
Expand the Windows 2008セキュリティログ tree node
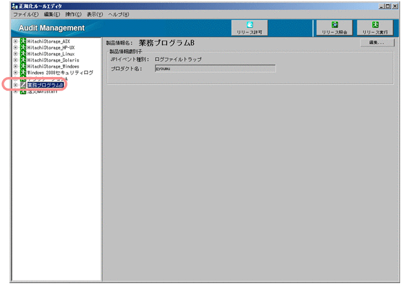point(16,73)
